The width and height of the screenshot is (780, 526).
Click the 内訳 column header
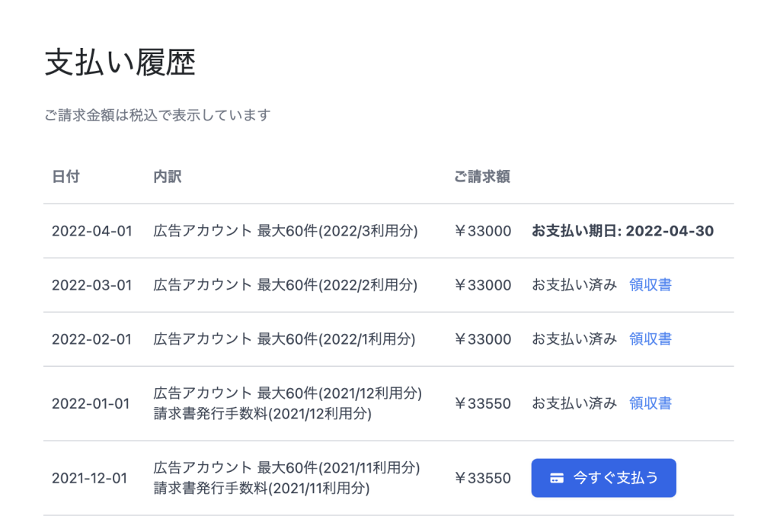(167, 177)
